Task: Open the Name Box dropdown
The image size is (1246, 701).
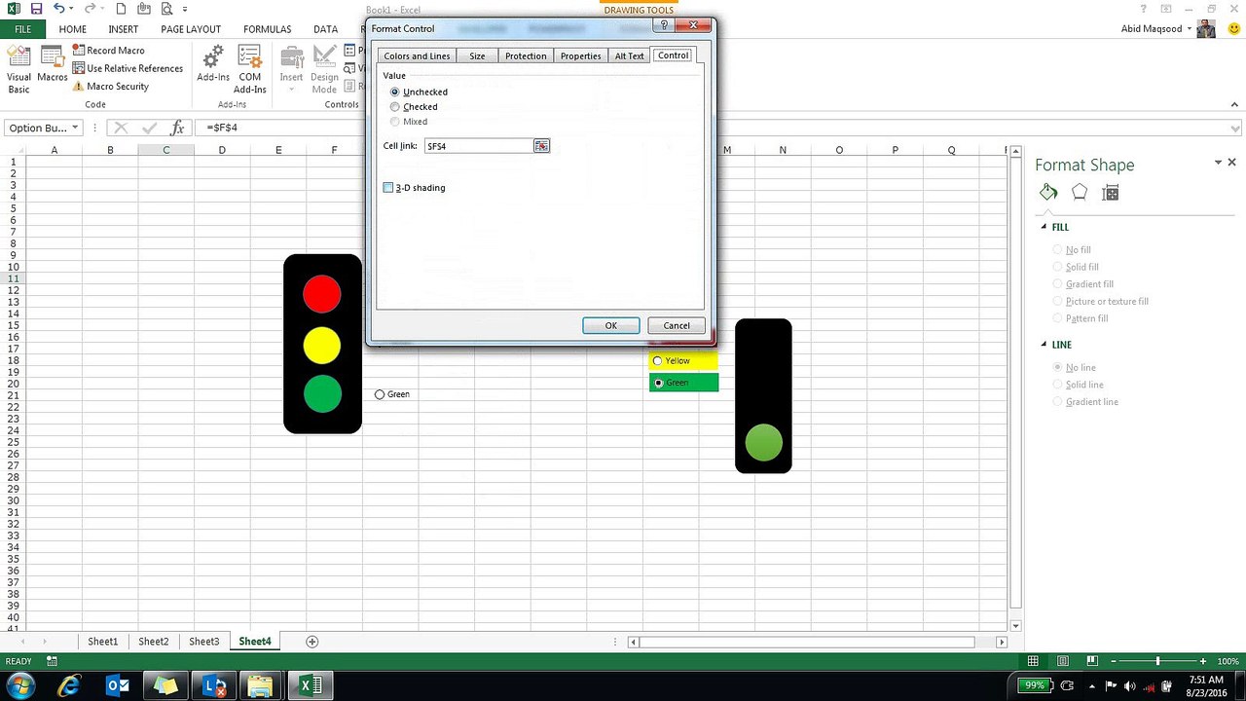Action: pos(75,128)
